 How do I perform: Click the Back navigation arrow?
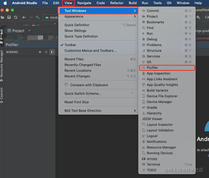click(24, 17)
